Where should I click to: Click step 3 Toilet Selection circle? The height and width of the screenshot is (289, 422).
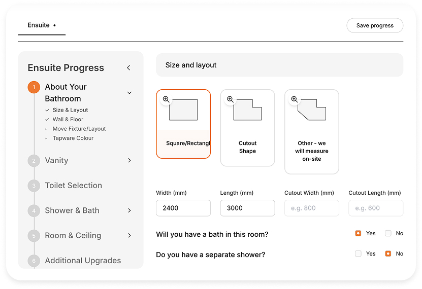pyautogui.click(x=34, y=186)
